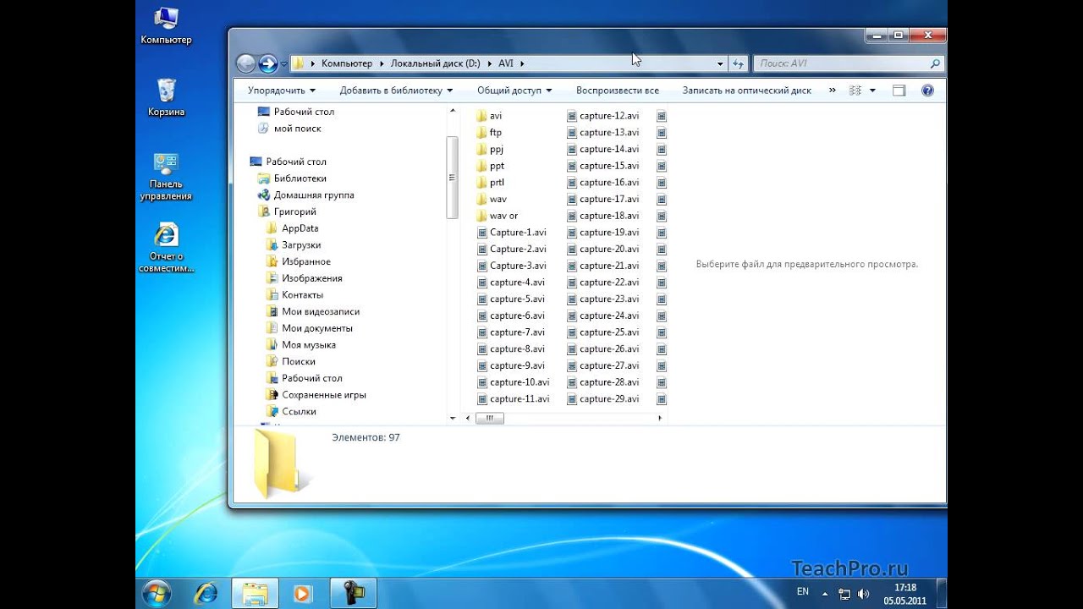Open the Общий доступ menu
This screenshot has height=609, width=1083.
[514, 91]
